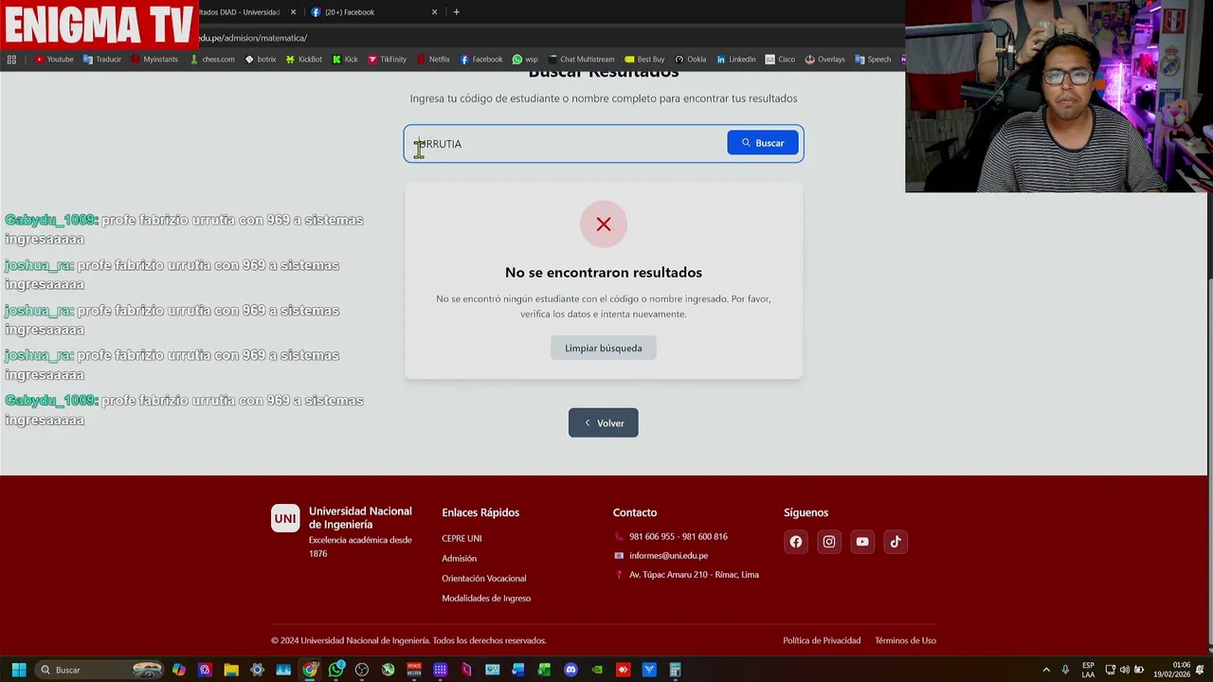Screen dimensions: 1213x682
Task: Open the UNI Facebook social icon
Action: click(x=796, y=542)
